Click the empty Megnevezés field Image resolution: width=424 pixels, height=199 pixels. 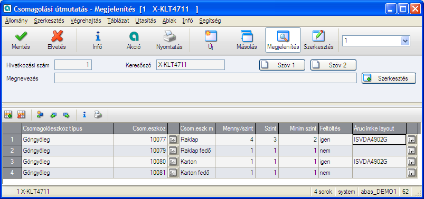205,78
